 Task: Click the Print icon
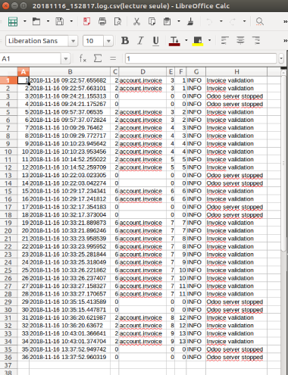point(102,21)
